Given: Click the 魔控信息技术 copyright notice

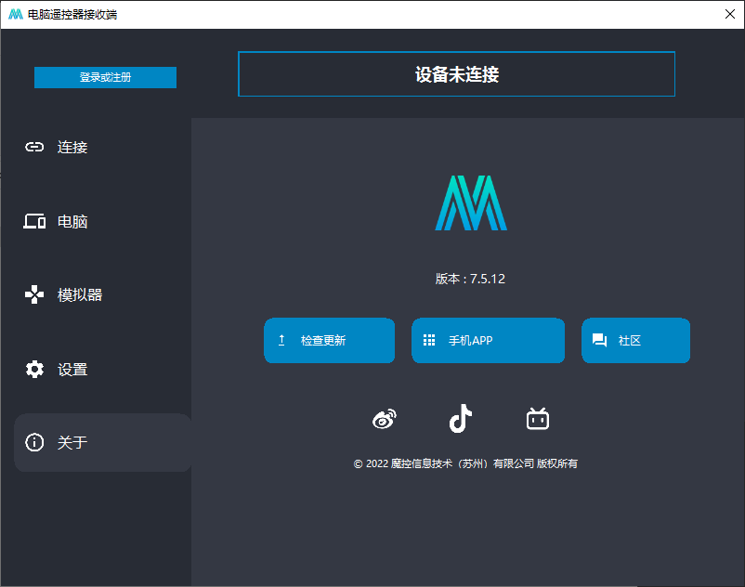Looking at the screenshot, I should [x=465, y=463].
